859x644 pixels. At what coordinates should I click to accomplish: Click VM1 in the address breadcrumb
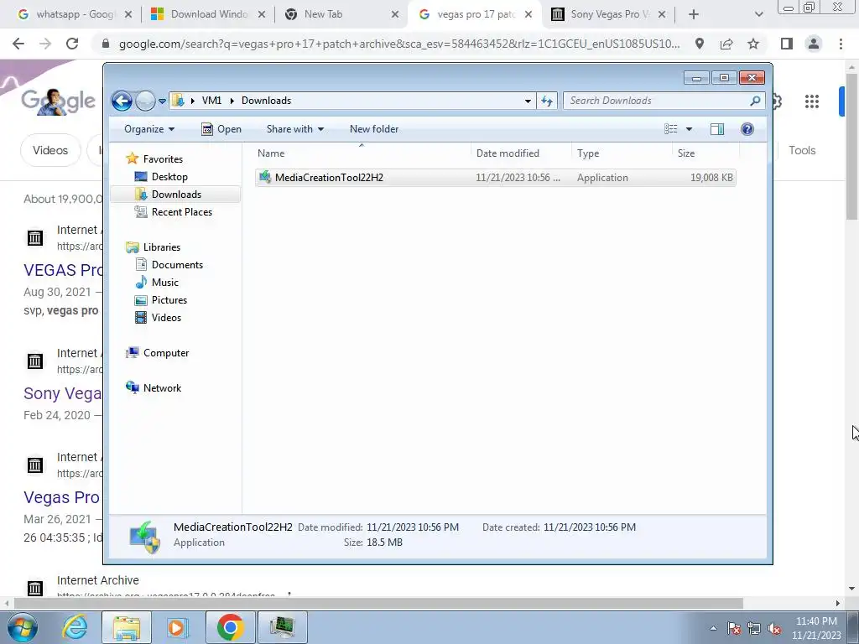click(211, 101)
